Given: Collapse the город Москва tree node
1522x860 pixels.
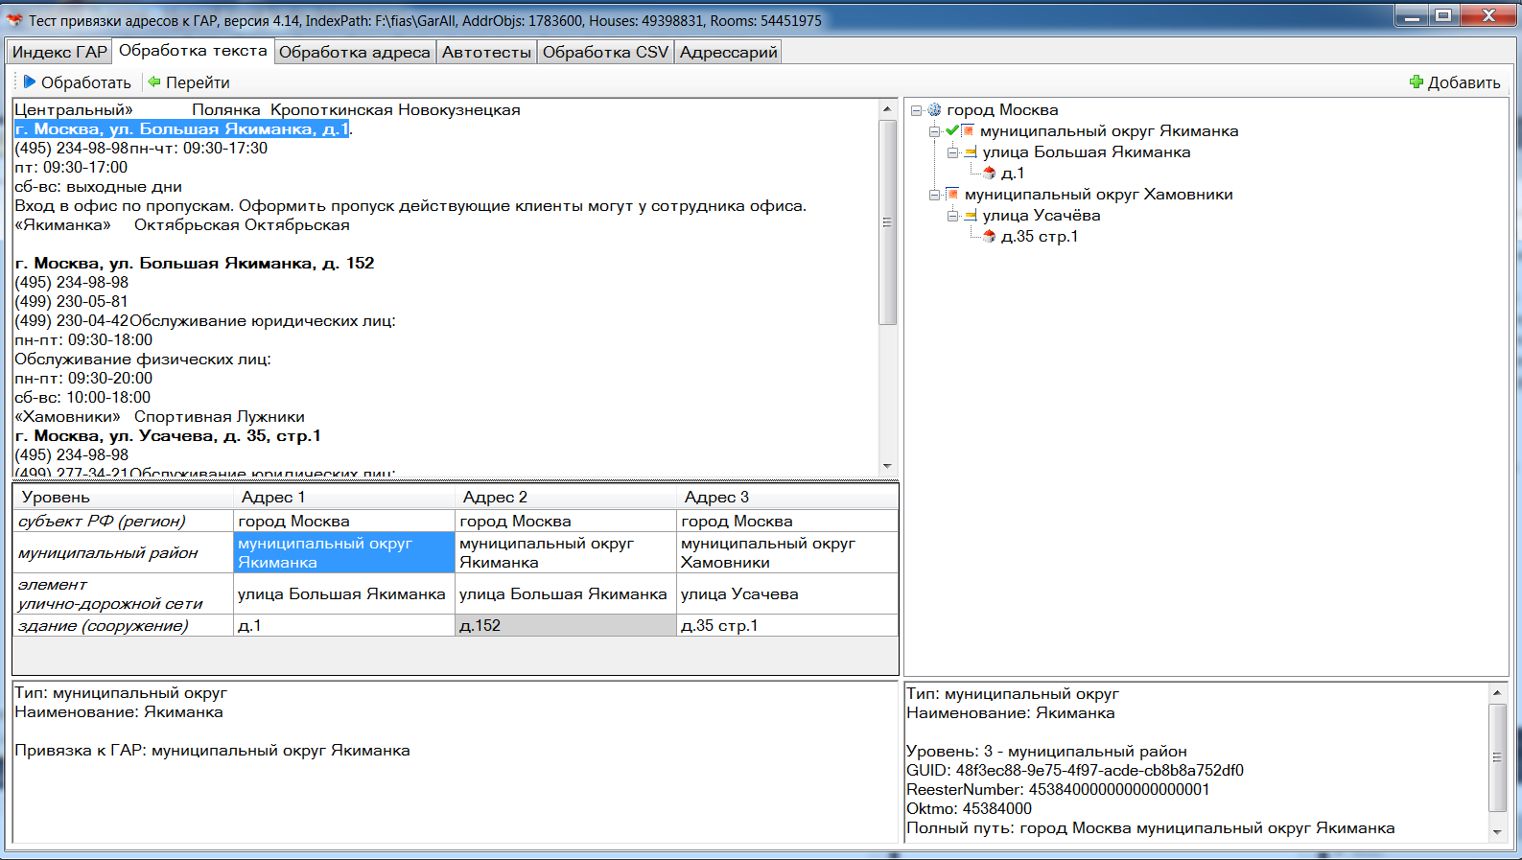Looking at the screenshot, I should pyautogui.click(x=916, y=110).
